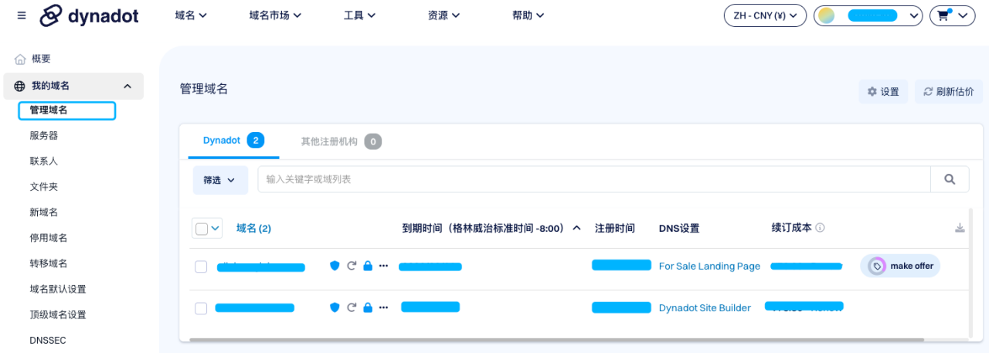Viewport: 989px width, 353px height.
Task: Click the tag icon in make offer
Action: 877,266
